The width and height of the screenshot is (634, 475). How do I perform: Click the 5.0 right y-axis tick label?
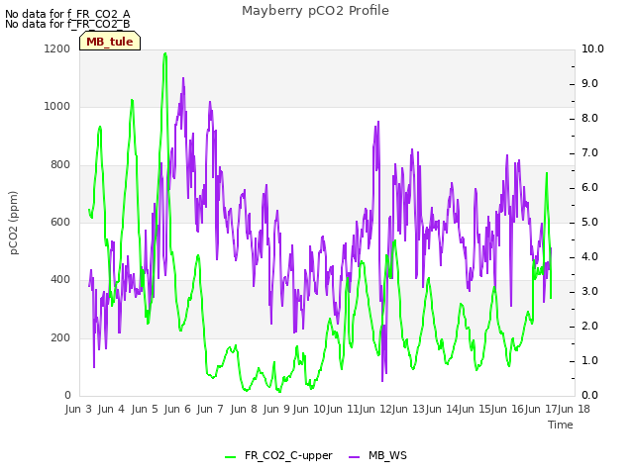590,222
